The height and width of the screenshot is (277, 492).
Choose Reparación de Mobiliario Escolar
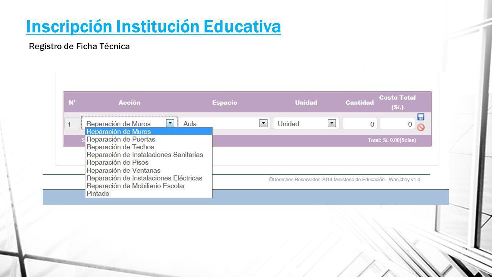pos(149,186)
